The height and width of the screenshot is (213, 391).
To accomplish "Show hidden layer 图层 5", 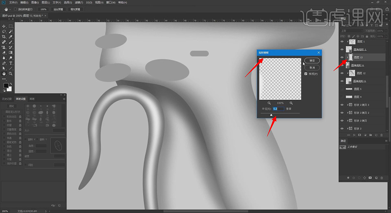I will pos(342,89).
